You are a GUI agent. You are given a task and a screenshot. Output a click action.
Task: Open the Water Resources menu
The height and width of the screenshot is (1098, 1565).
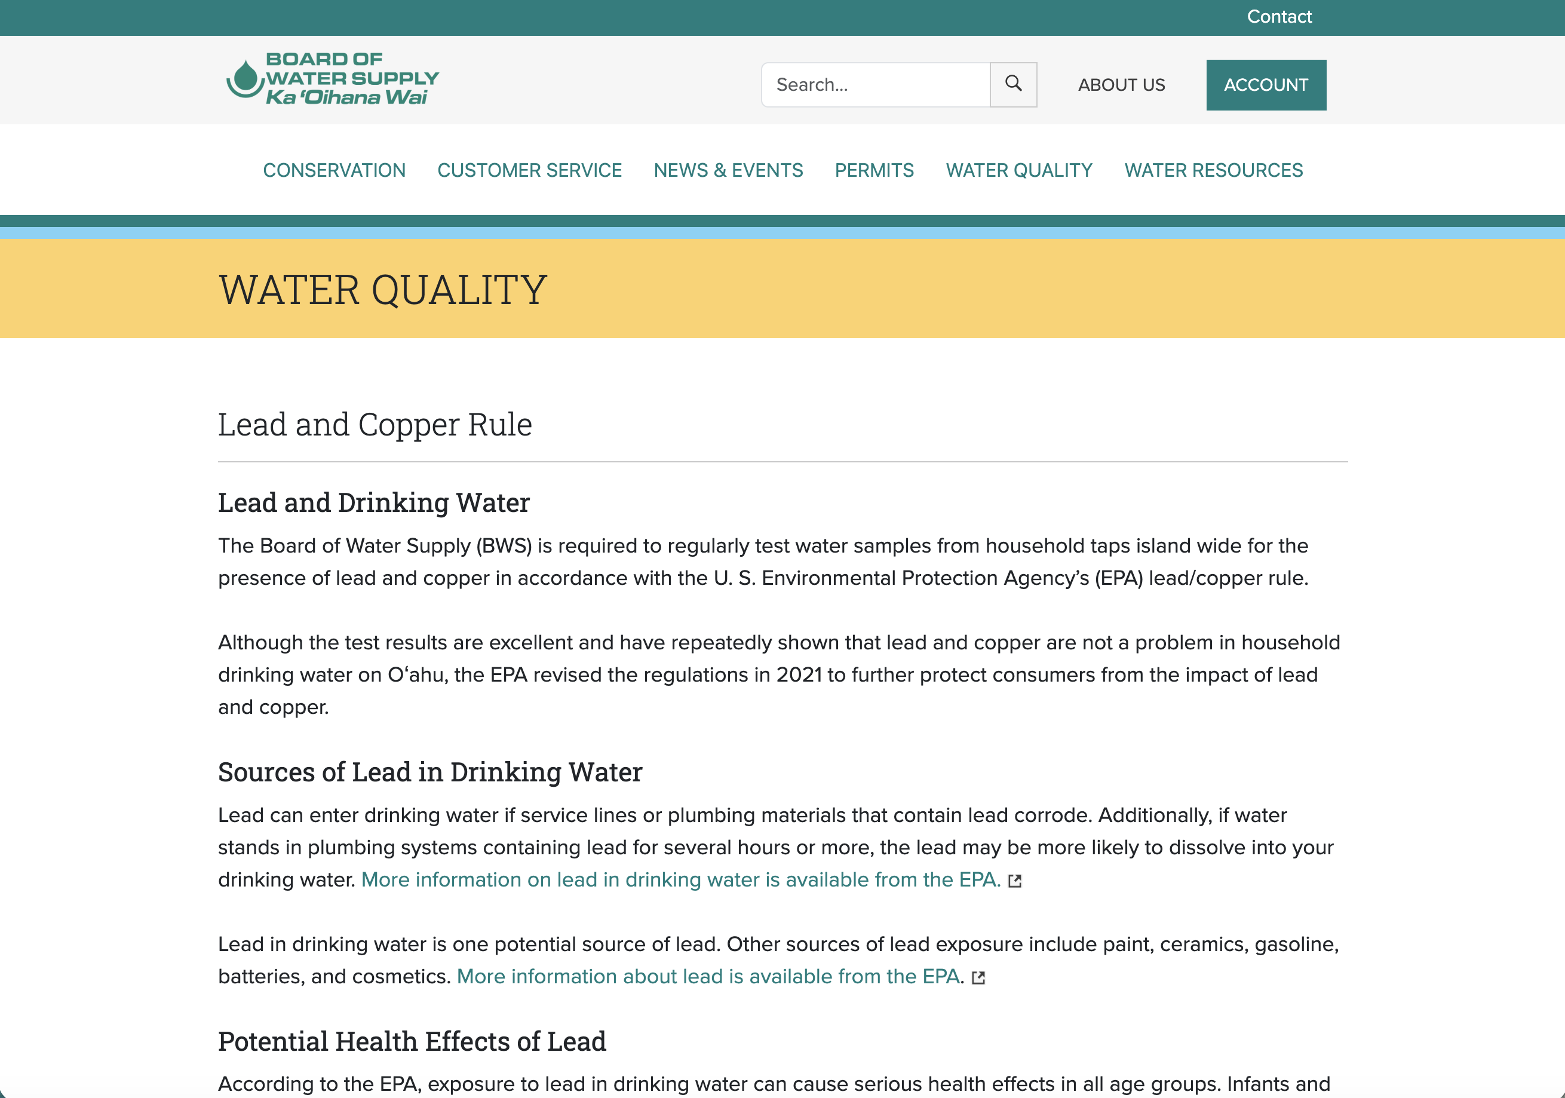(1213, 170)
